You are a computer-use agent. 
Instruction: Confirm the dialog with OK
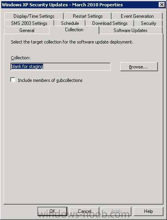coord(52,211)
